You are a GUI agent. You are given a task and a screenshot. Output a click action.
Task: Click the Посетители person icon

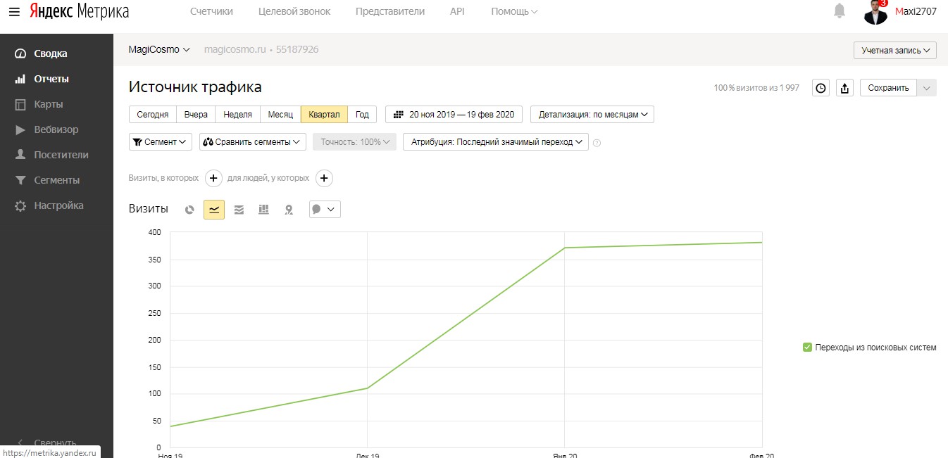point(20,155)
